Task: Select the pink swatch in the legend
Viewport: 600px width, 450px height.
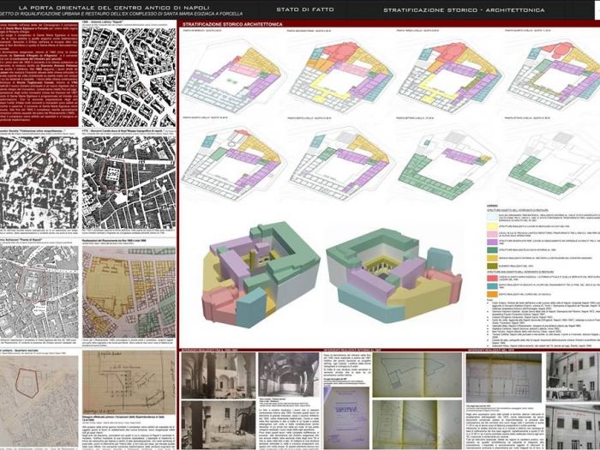Action: click(492, 234)
